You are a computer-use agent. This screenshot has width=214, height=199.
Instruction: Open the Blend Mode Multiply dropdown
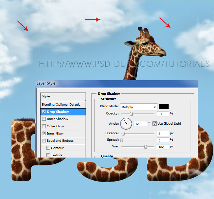click(139, 107)
